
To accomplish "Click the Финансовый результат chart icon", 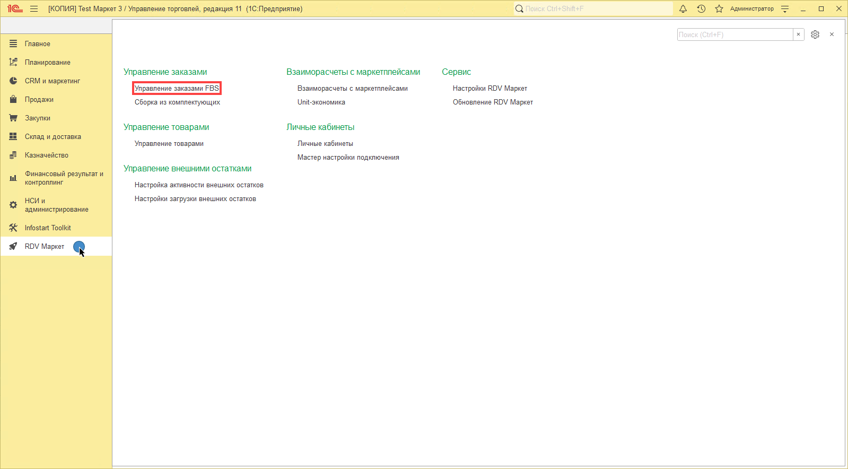I will [x=13, y=178].
